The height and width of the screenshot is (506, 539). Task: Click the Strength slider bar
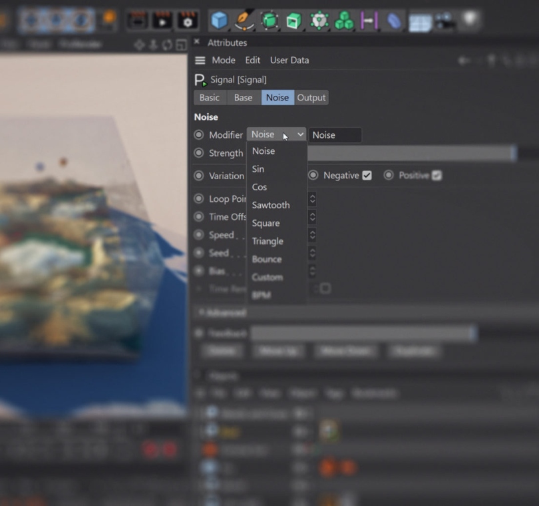click(x=411, y=153)
